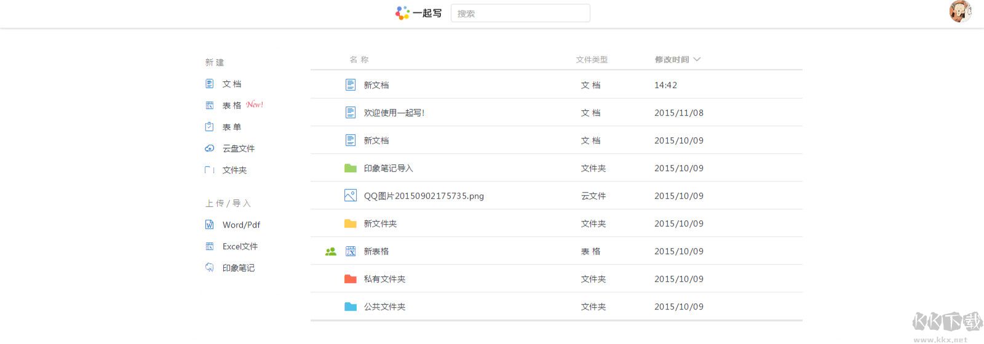The width and height of the screenshot is (984, 344).
Task: Create a new 表单 via sidebar label
Action: (x=232, y=127)
